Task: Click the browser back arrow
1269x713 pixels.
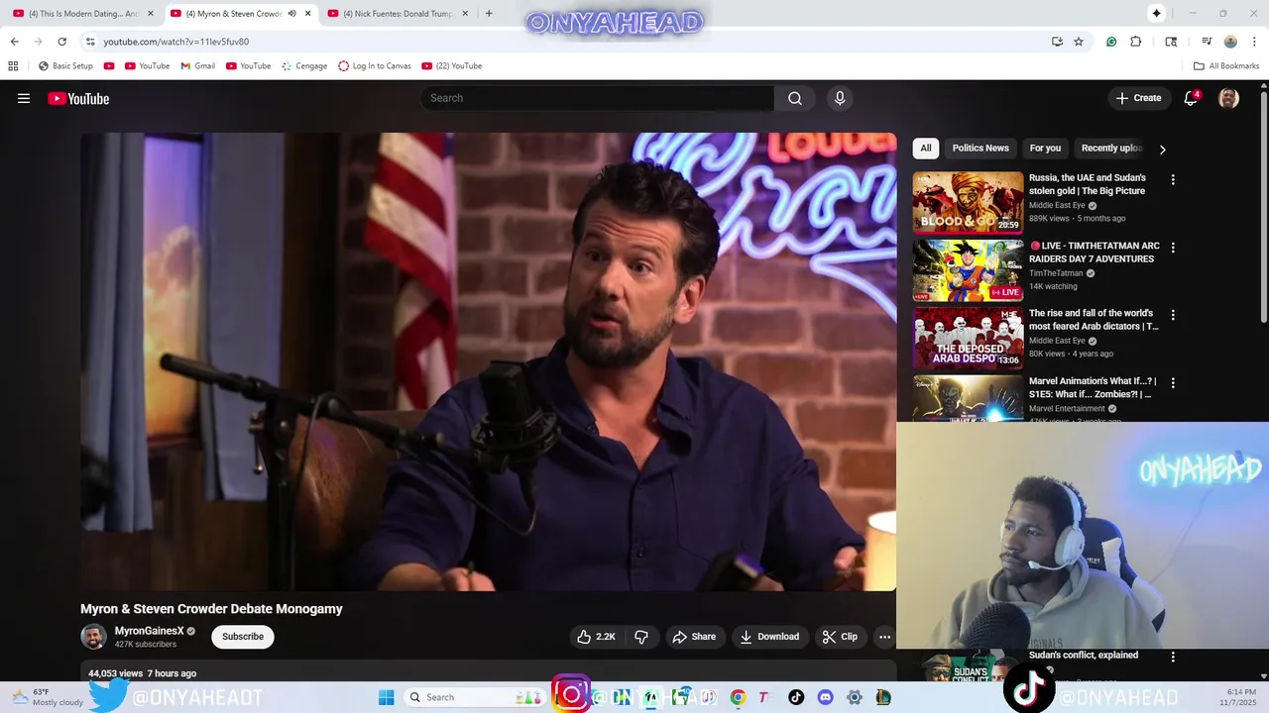Action: [x=14, y=42]
